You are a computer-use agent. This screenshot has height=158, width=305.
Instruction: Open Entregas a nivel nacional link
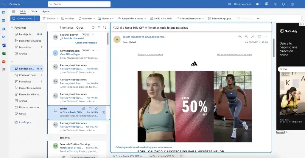tap(150, 55)
